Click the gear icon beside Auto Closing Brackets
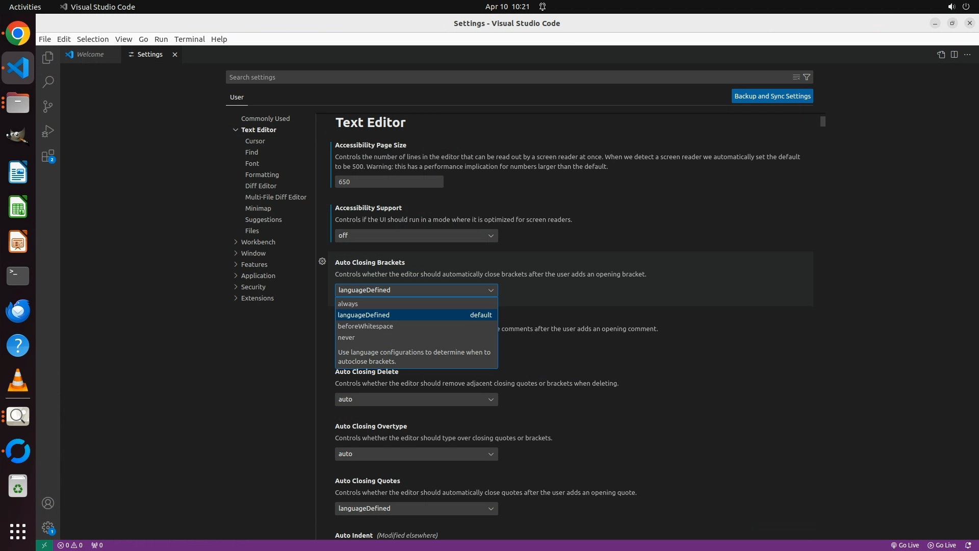Viewport: 979px width, 551px height. pos(322,261)
